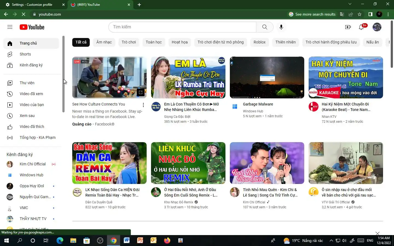394x246 pixels.
Task: Select the Nấu ăn filter chip
Action: [x=372, y=42]
